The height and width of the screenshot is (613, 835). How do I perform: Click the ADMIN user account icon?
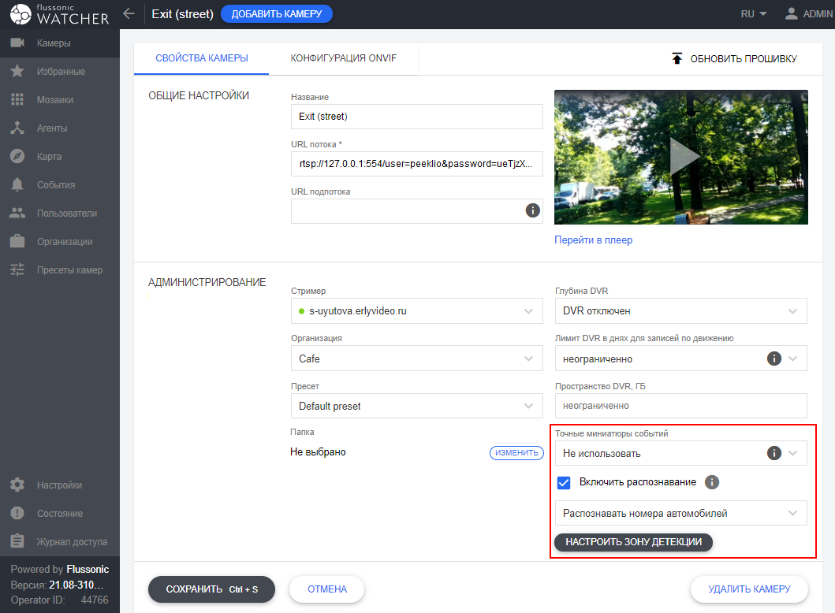click(791, 13)
